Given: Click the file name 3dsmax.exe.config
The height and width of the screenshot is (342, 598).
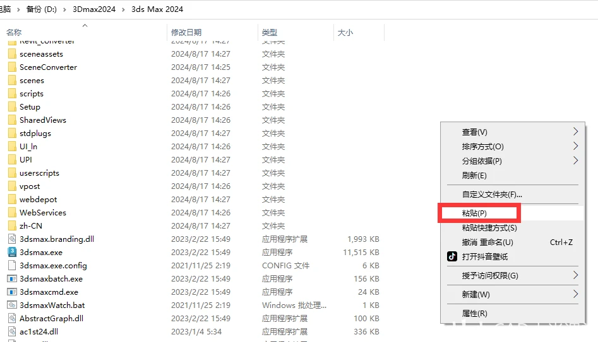Looking at the screenshot, I should [53, 266].
